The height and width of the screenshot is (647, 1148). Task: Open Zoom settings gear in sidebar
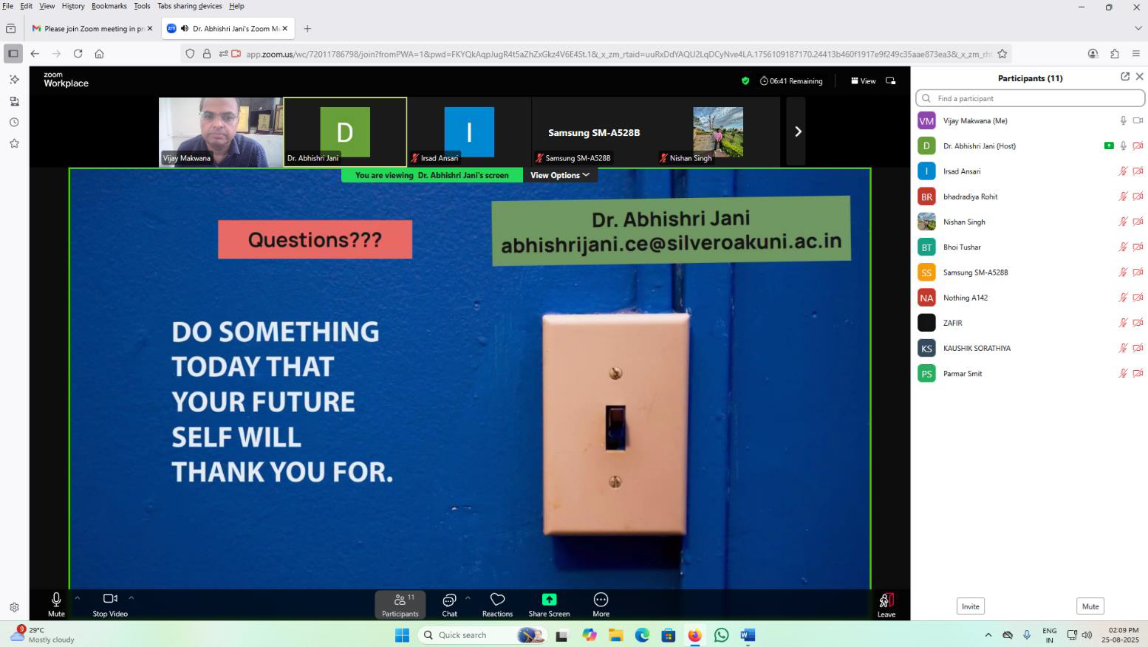[14, 607]
